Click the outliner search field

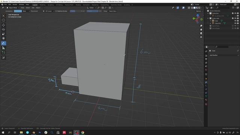coord(223,7)
